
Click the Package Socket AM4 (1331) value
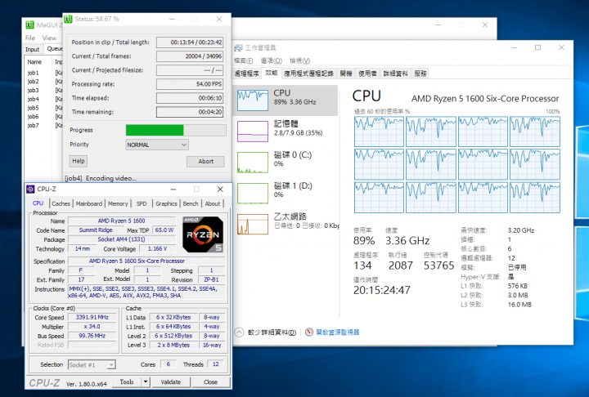click(x=121, y=239)
